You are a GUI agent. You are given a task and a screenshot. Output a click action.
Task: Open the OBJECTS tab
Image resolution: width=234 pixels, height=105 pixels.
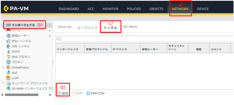pos(156,9)
